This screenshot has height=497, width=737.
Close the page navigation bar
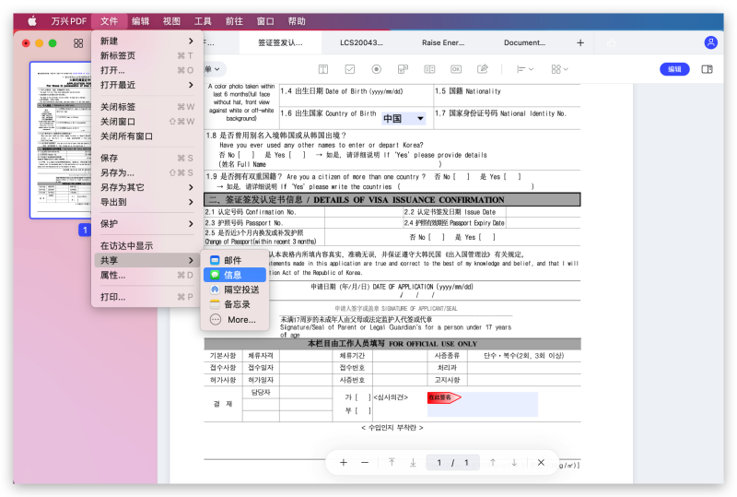tap(541, 463)
